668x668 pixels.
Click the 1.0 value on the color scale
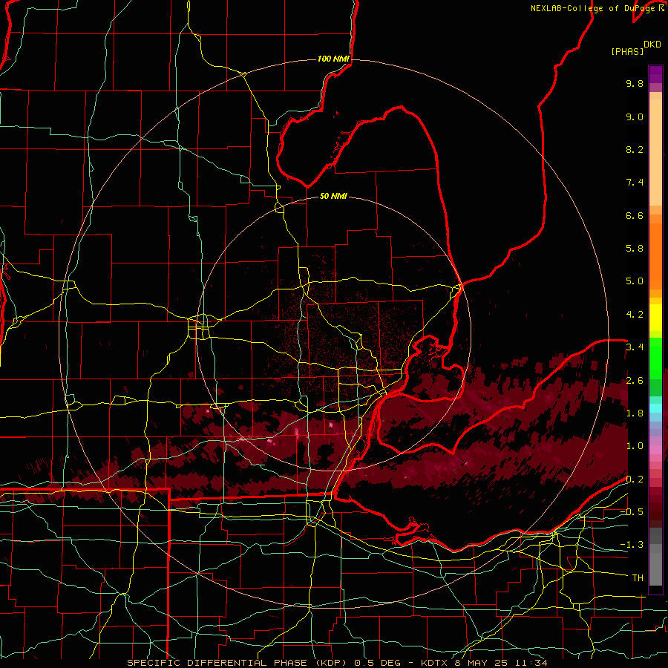pyautogui.click(x=635, y=446)
